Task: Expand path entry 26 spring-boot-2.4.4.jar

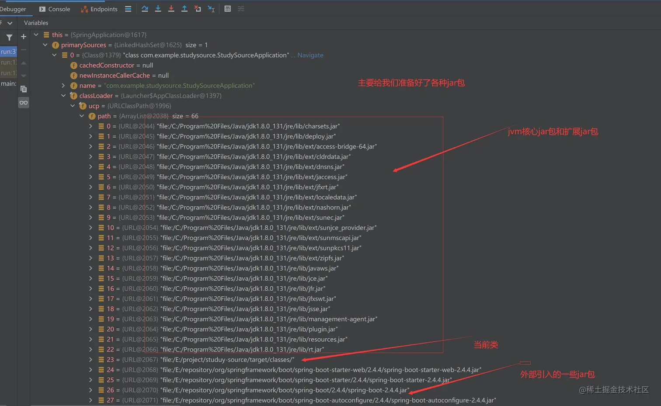Action: click(x=90, y=390)
